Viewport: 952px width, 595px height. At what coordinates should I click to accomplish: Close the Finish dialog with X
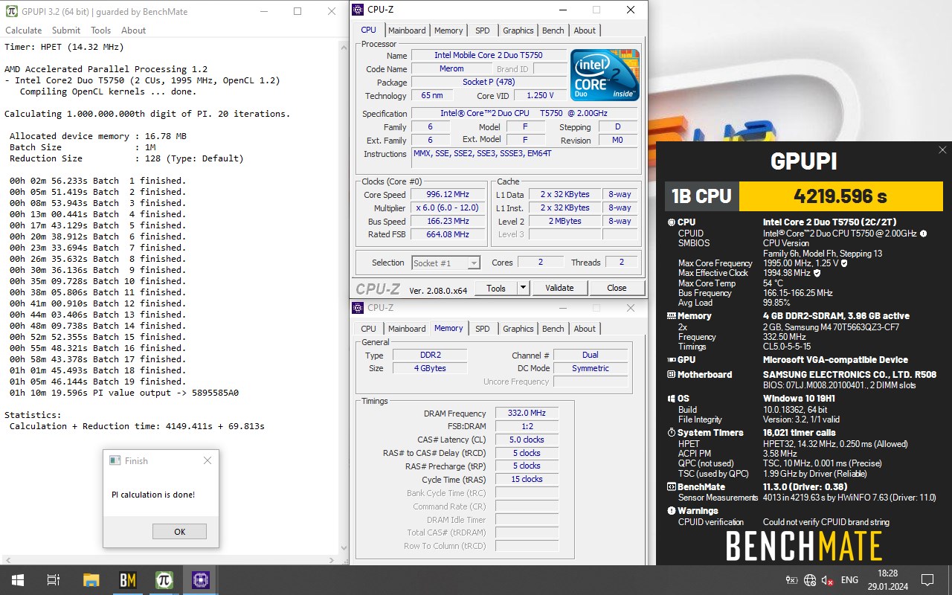click(208, 460)
